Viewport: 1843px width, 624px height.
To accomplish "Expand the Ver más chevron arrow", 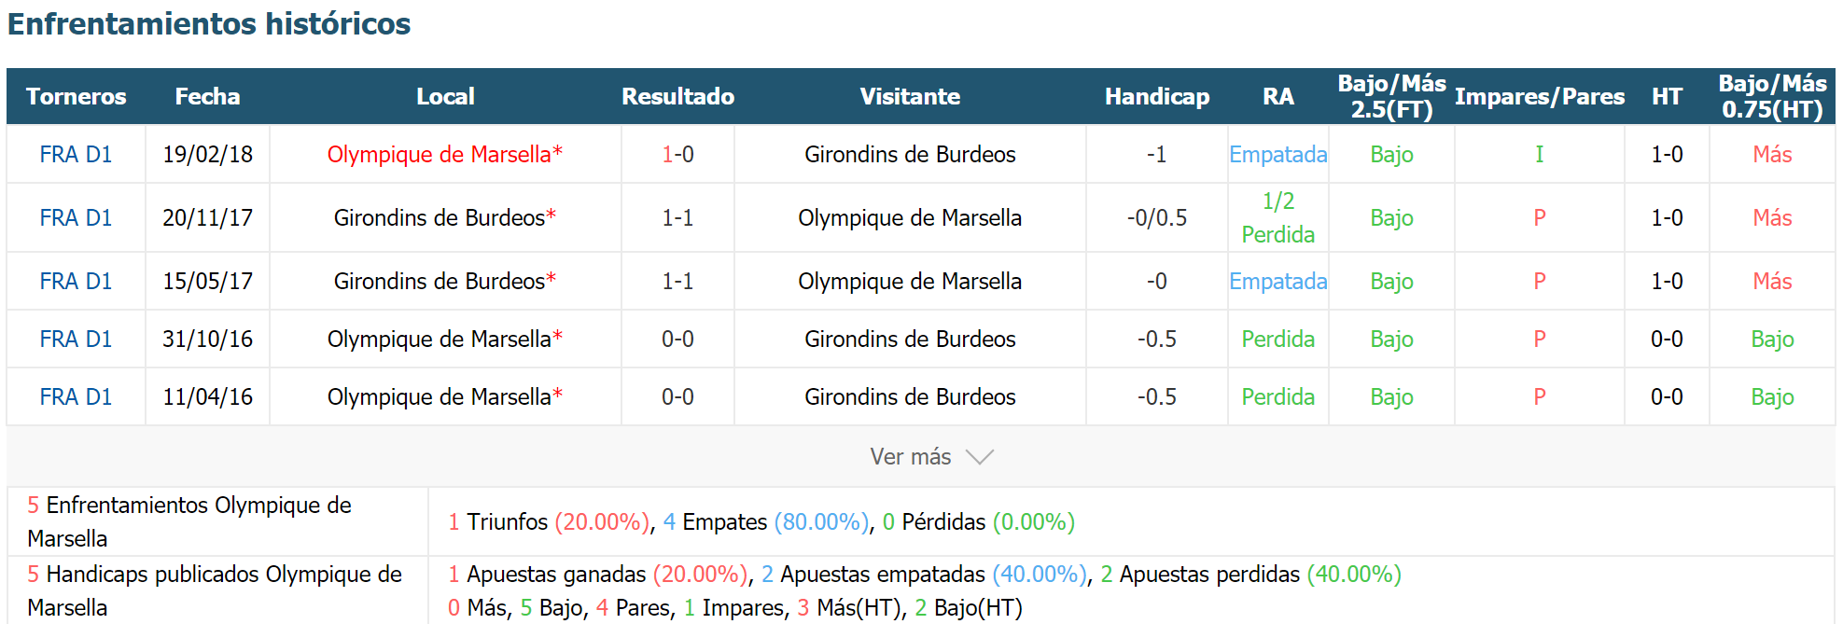I will tap(980, 457).
